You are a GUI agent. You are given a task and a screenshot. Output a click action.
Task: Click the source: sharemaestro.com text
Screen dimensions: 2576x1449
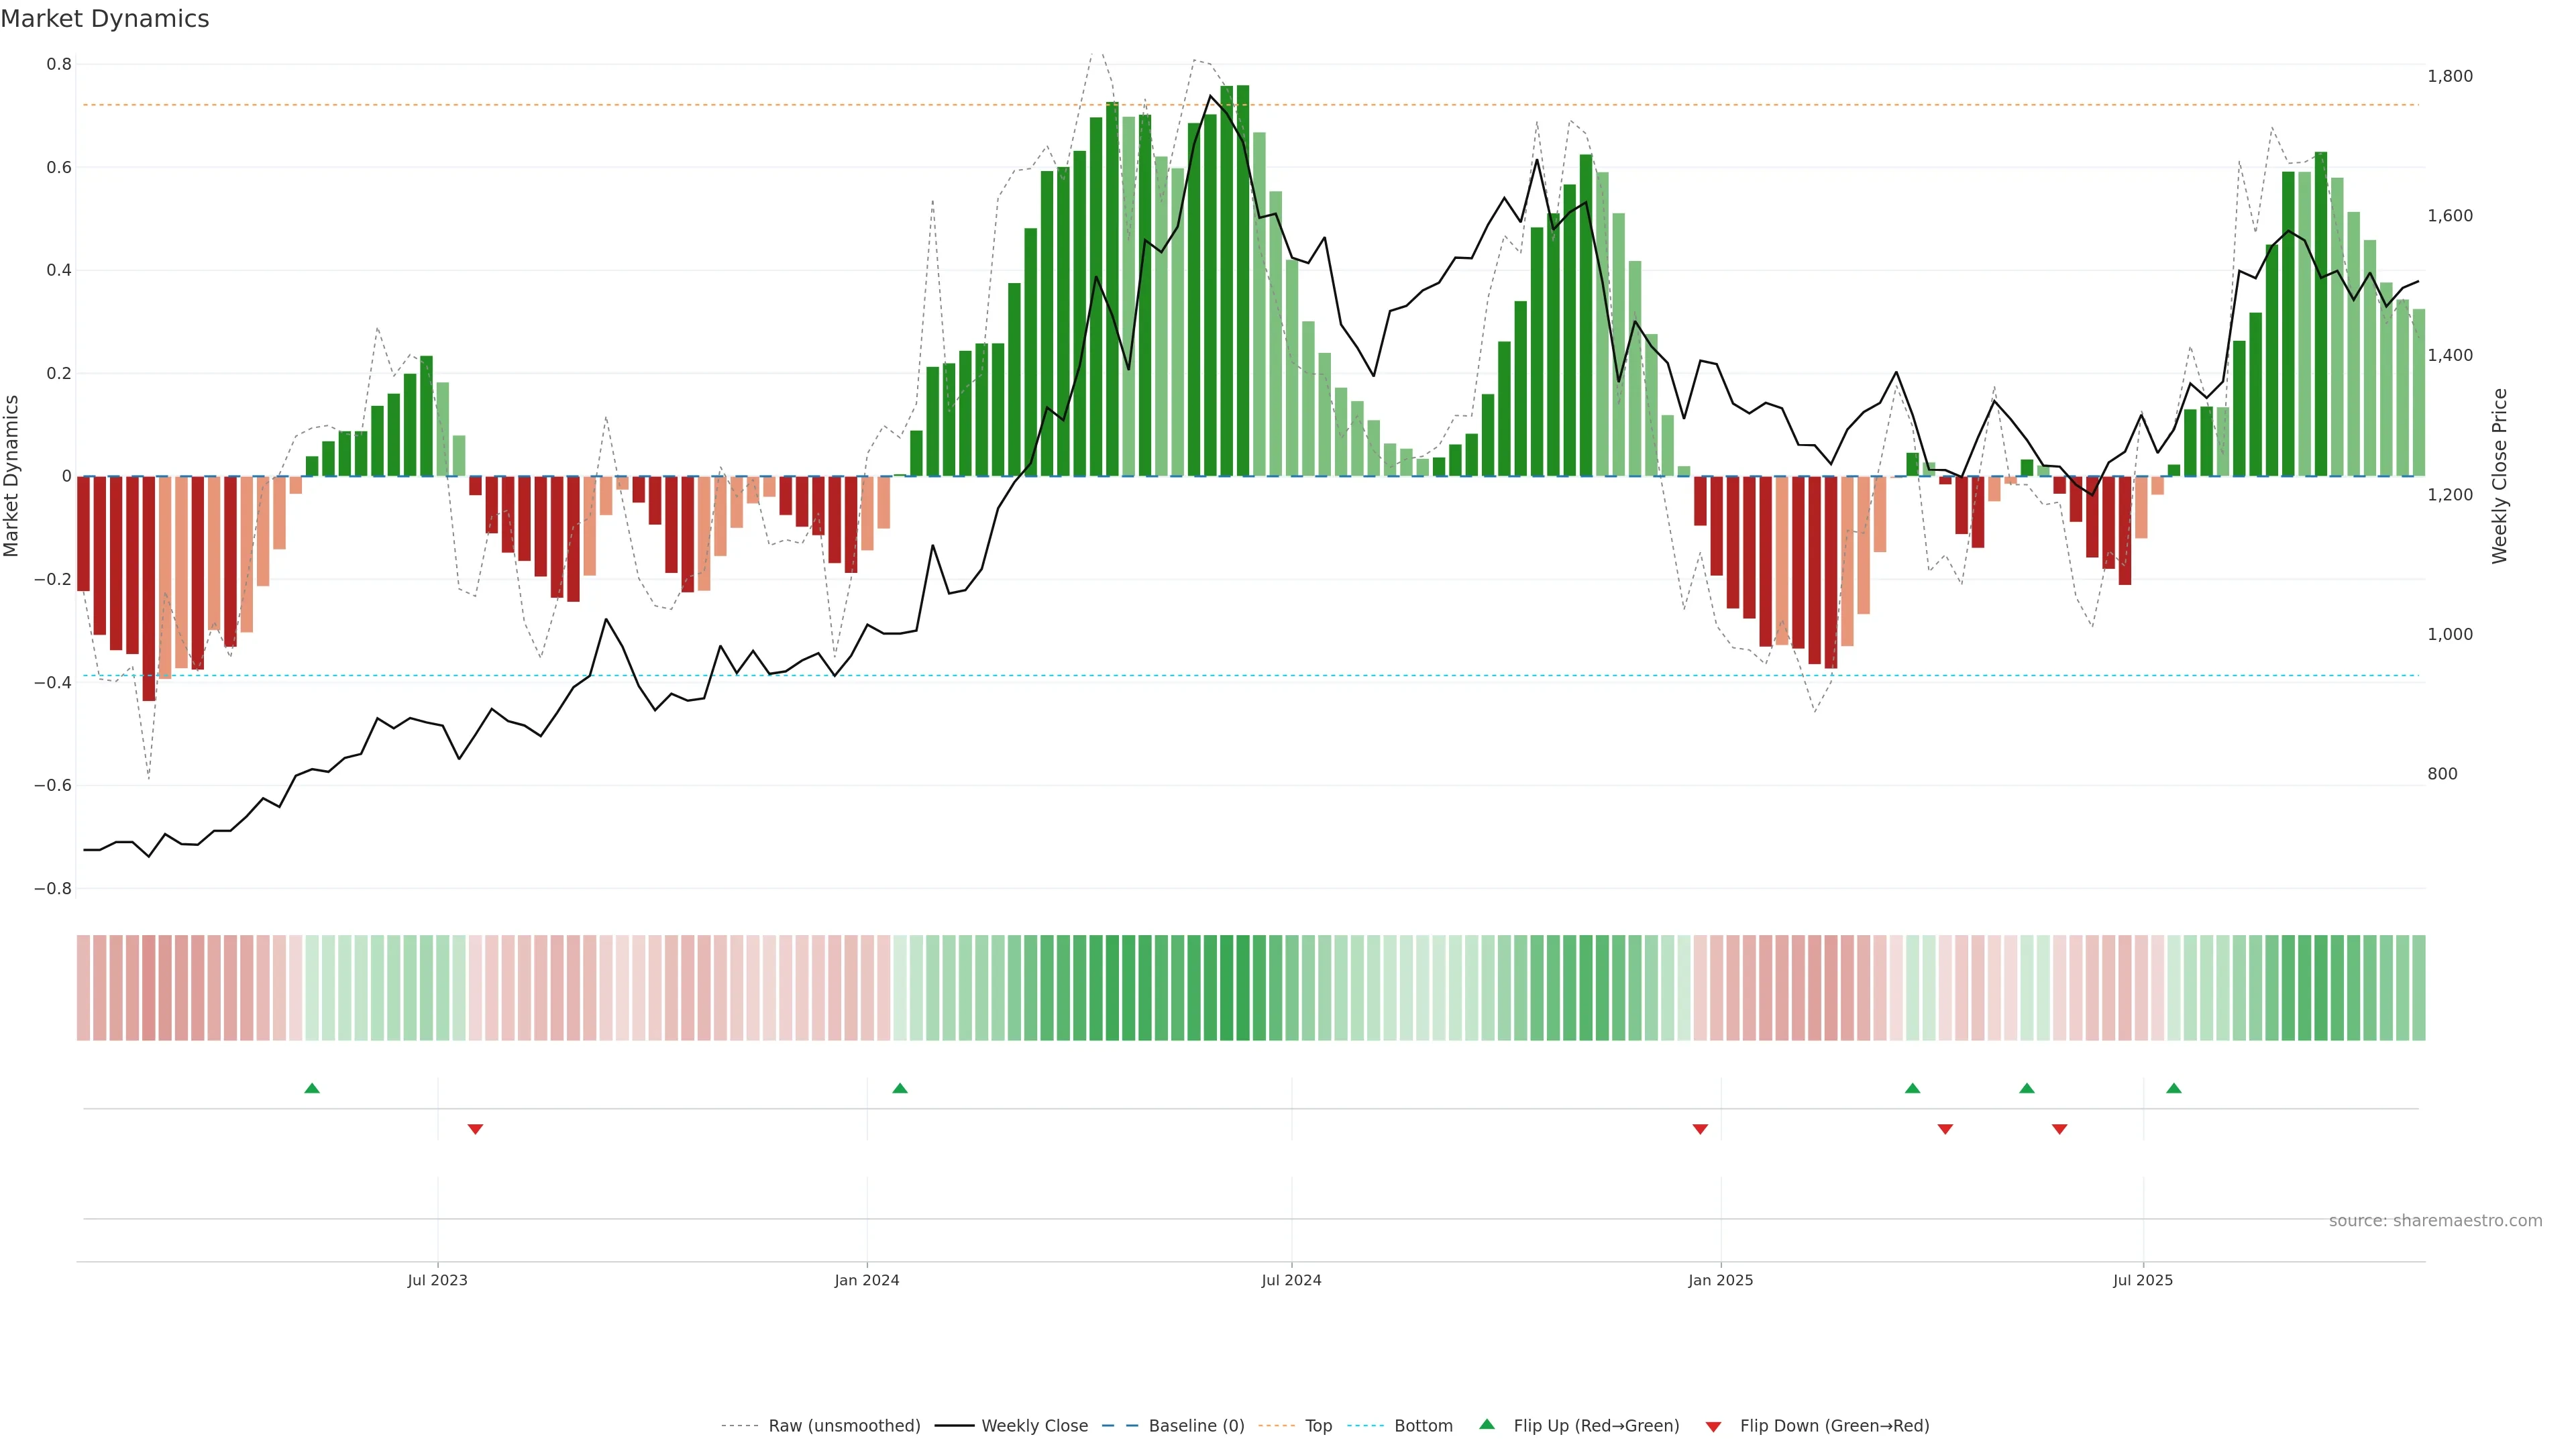pyautogui.click(x=2435, y=1221)
